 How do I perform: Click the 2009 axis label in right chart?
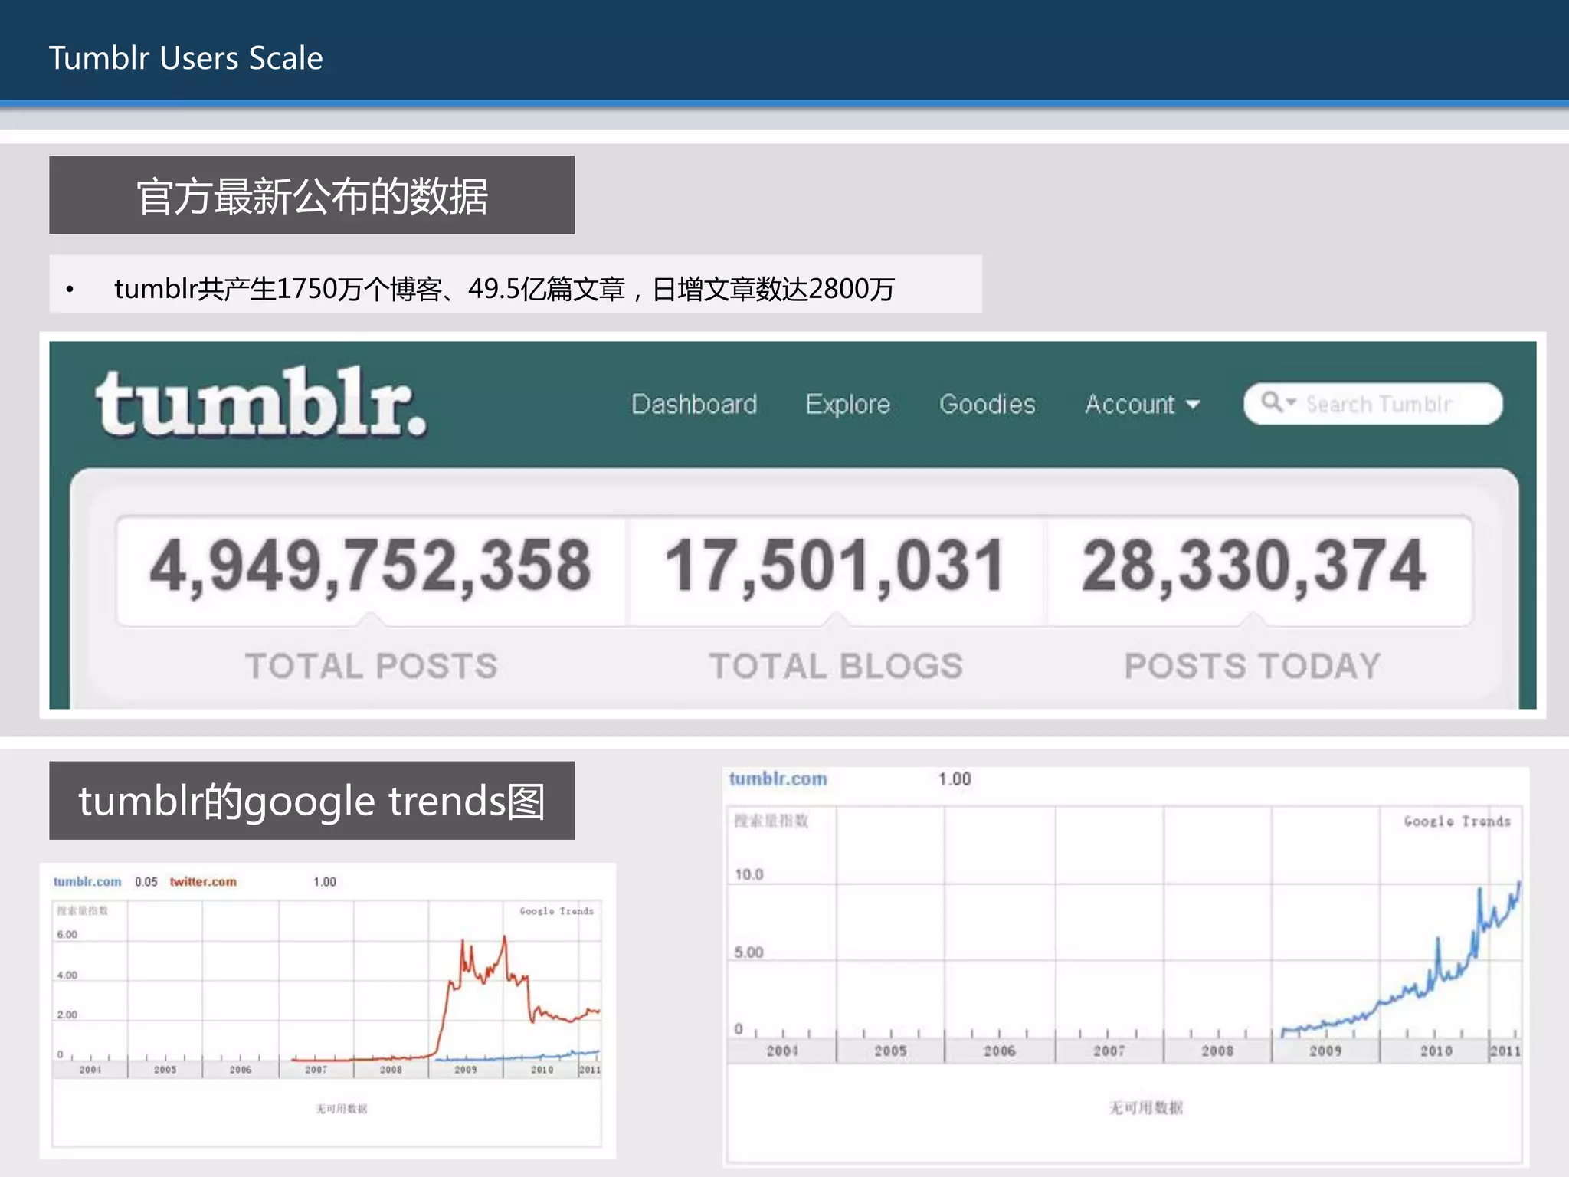point(1325,1051)
